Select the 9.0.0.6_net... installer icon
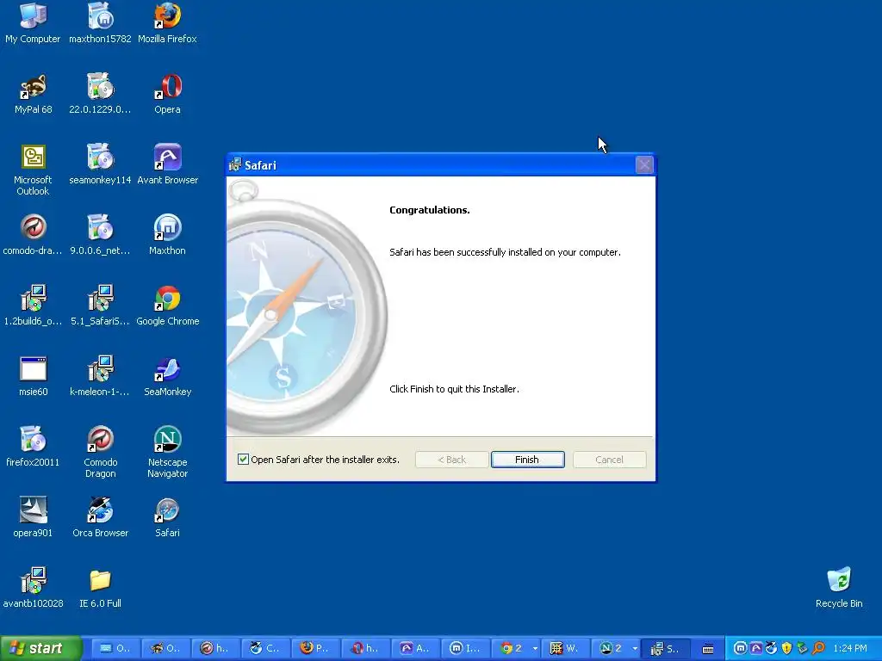This screenshot has width=882, height=661. click(100, 235)
